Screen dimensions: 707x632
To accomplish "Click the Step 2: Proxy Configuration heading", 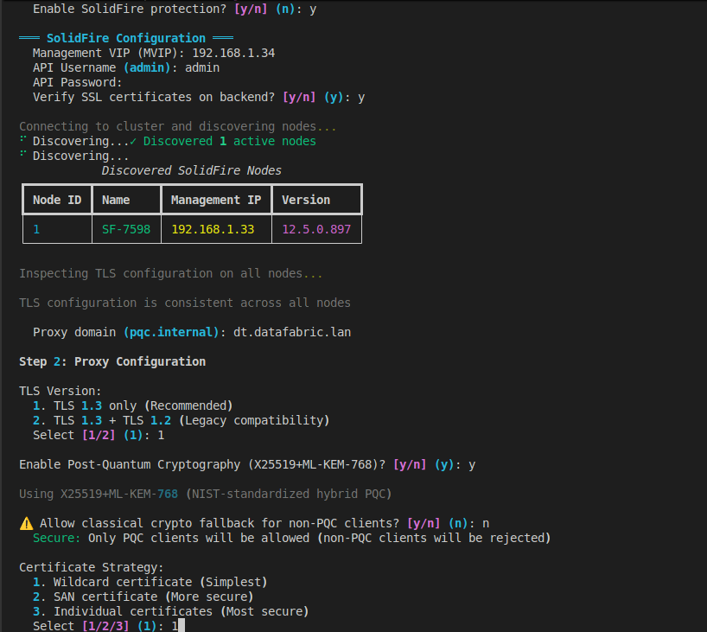I will tap(112, 361).
